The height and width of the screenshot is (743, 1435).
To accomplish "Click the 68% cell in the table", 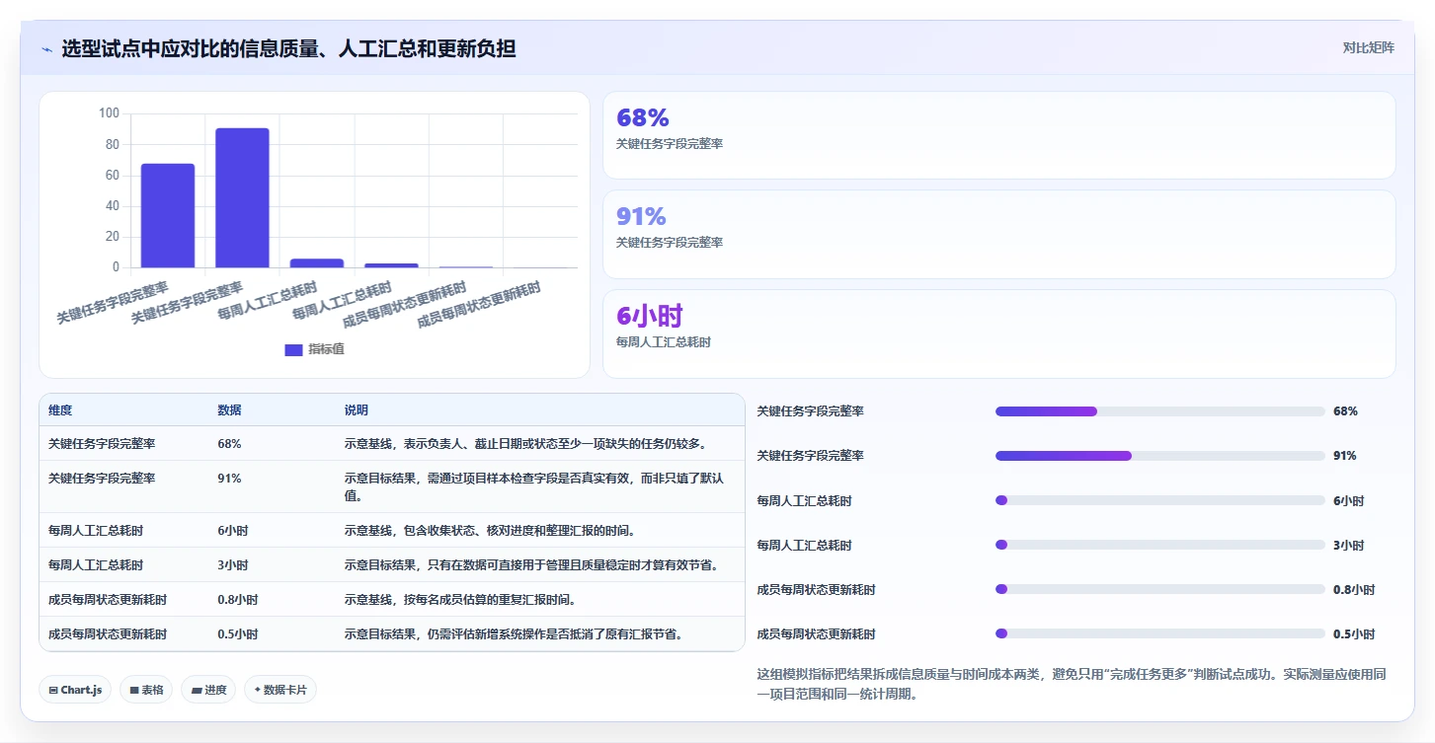I will pos(229,444).
